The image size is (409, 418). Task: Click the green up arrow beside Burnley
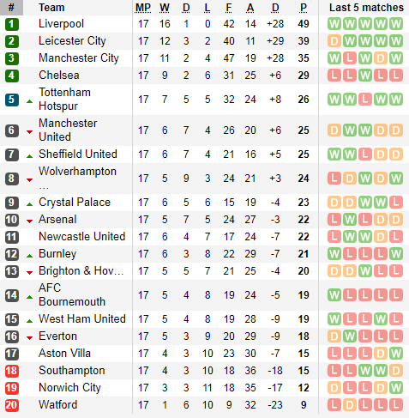(x=29, y=256)
